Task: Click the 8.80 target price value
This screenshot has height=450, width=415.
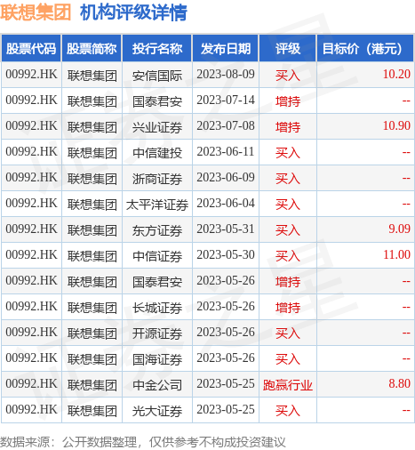Action: coord(399,384)
